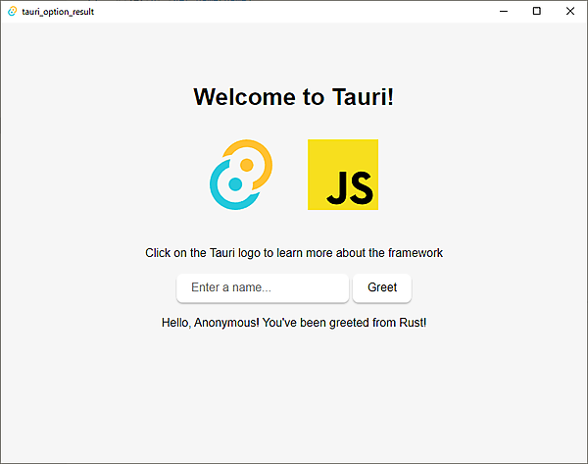Click the Greet button

click(382, 287)
